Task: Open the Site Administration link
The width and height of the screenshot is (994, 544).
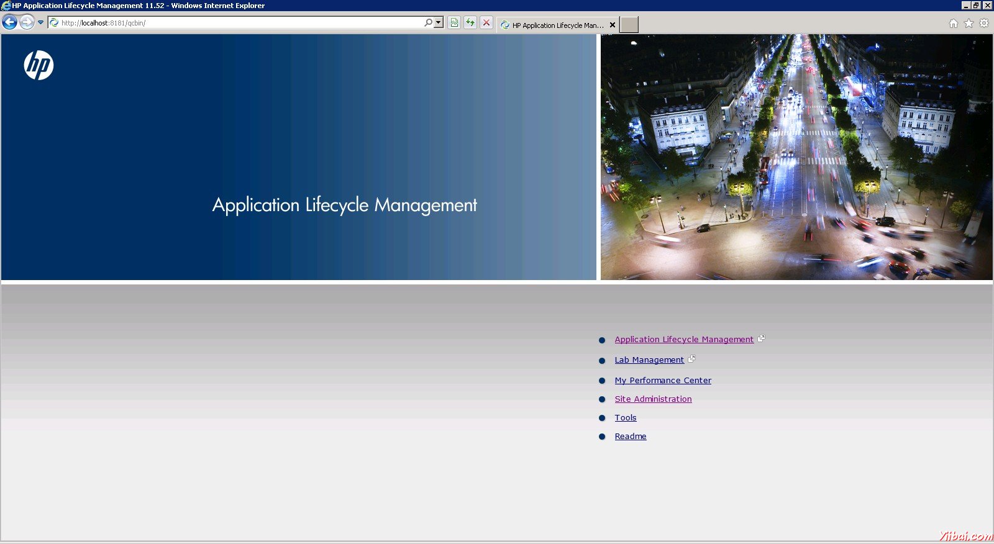Action: [x=653, y=399]
